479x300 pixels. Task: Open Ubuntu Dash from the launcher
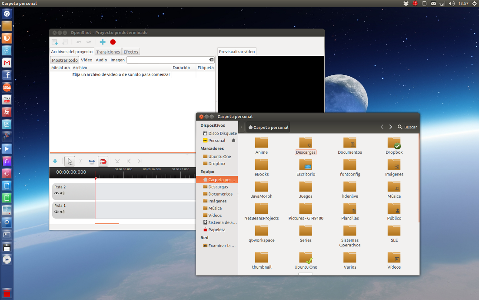point(7,14)
